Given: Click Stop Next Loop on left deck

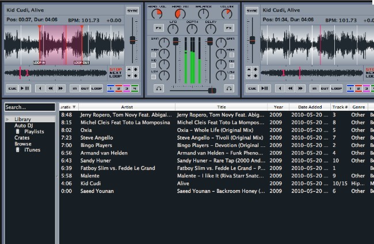Looking at the screenshot, I should pyautogui.click(x=116, y=72).
